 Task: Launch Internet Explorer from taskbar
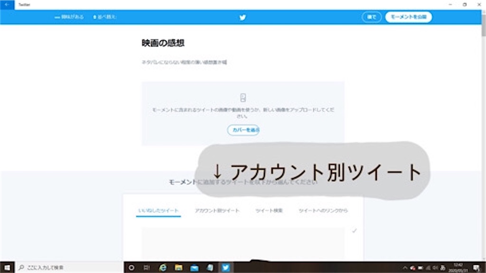point(163,267)
